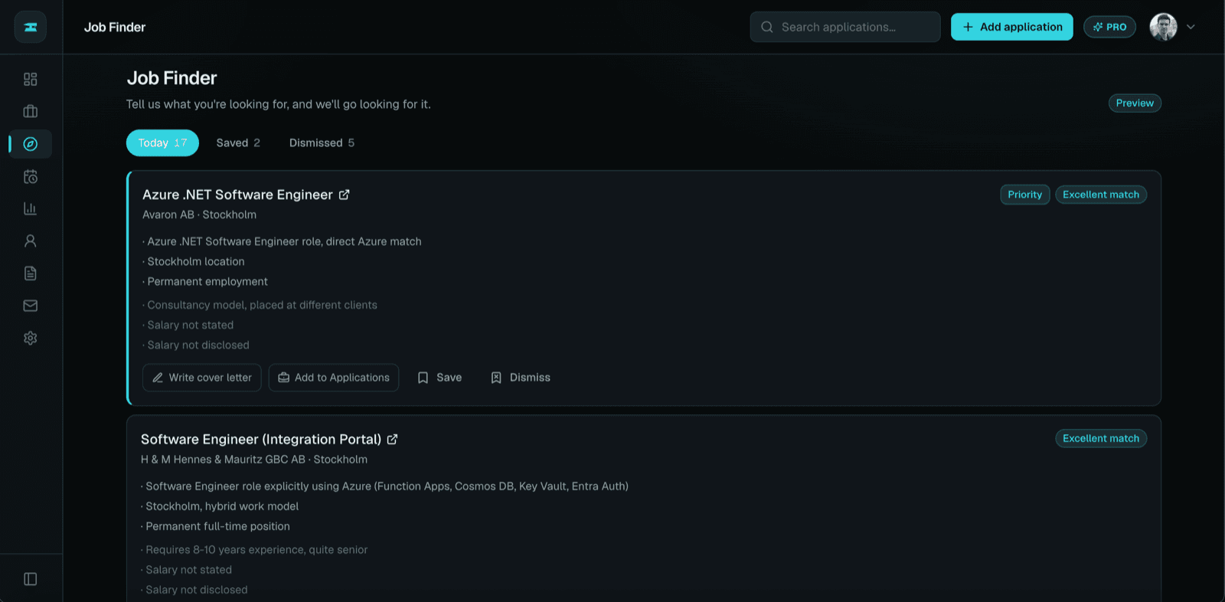1225x602 pixels.
Task: Toggle the sidebar collapse panel icon
Action: click(31, 579)
